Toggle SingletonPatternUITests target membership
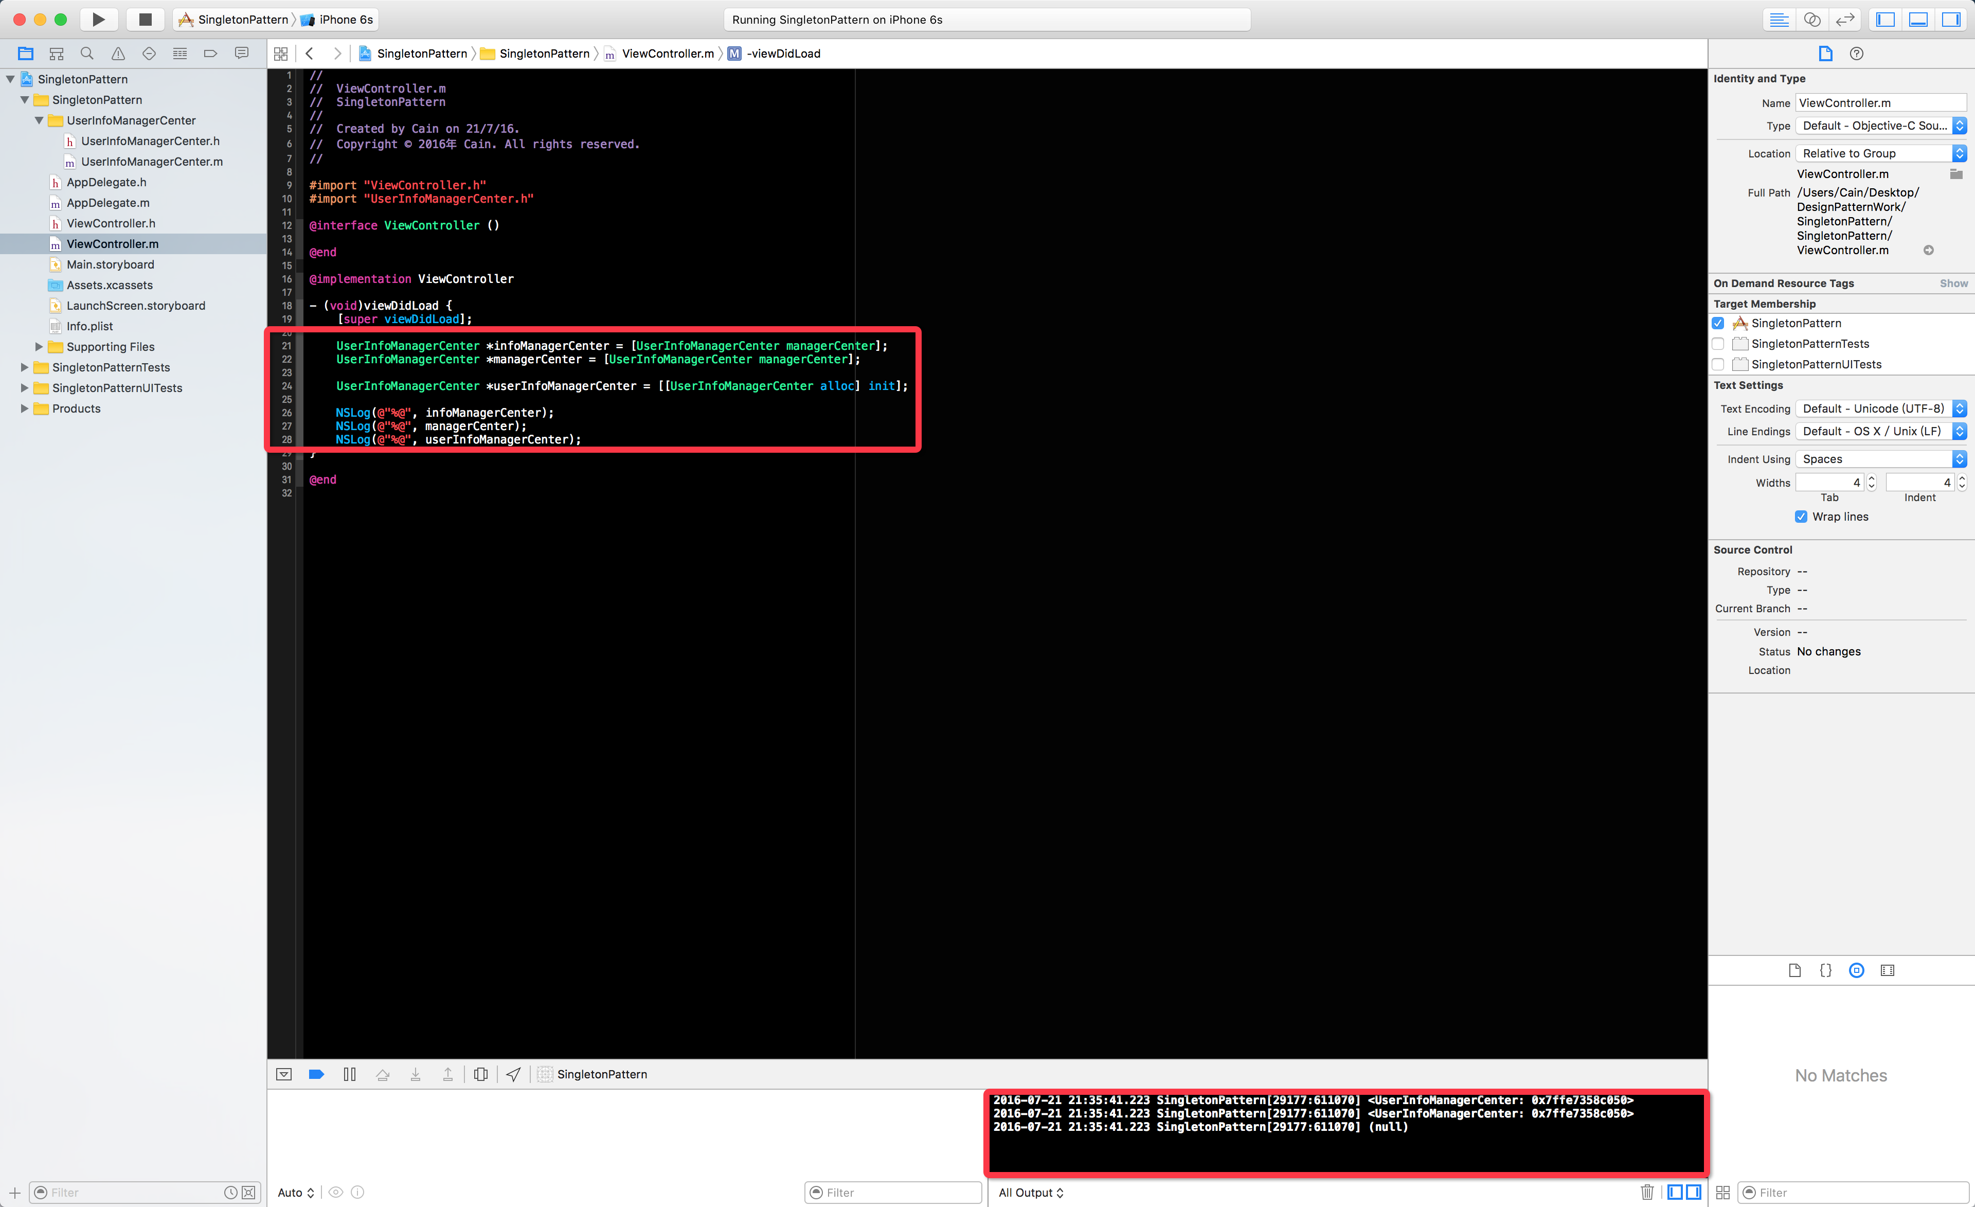This screenshot has width=1975, height=1207. pos(1718,364)
